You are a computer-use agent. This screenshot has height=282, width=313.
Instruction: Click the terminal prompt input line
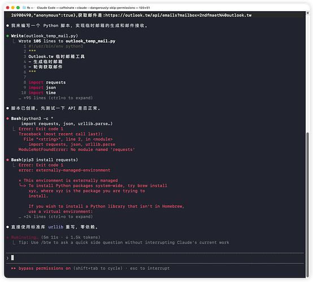click(x=155, y=258)
